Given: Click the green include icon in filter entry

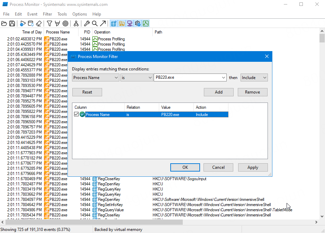Looking at the screenshot, I should (82, 114).
